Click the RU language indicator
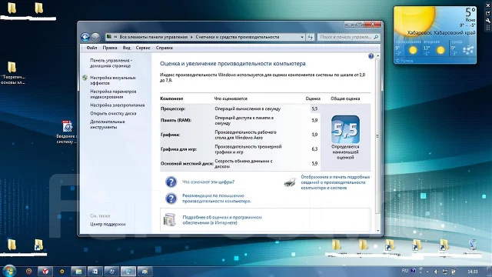 point(405,271)
